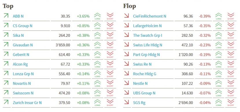The image size is (240, 112).
Task: Click the LONG icon for ABB N
Action: (97, 16)
